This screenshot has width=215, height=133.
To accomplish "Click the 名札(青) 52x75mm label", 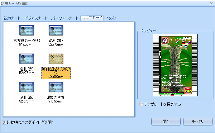I will (x=26, y=99).
